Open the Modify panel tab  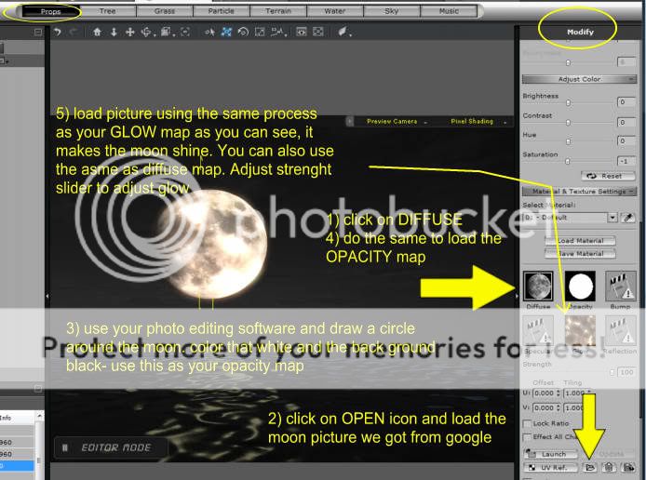click(580, 32)
